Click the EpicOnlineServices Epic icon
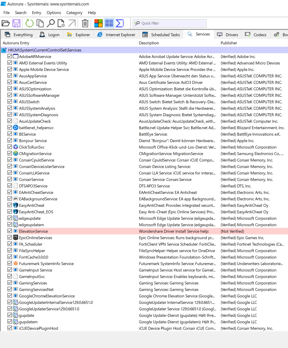The image size is (288, 348). click(16, 238)
